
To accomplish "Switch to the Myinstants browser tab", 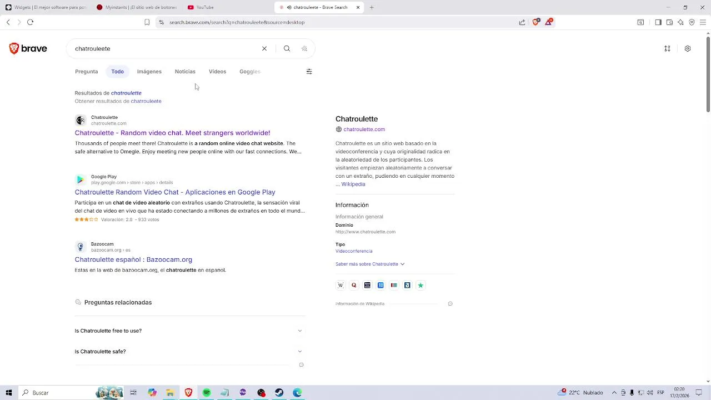I will (136, 7).
